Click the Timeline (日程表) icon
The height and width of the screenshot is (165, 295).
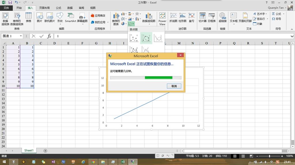point(212,18)
